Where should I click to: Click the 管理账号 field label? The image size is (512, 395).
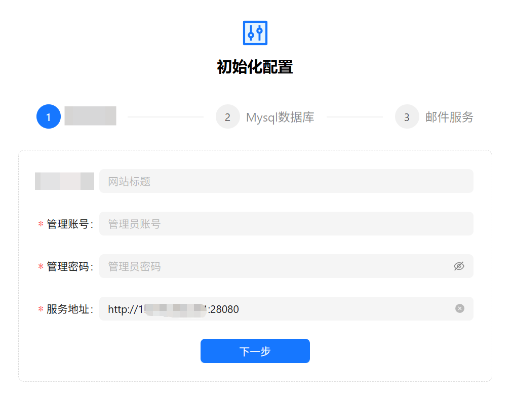point(68,224)
